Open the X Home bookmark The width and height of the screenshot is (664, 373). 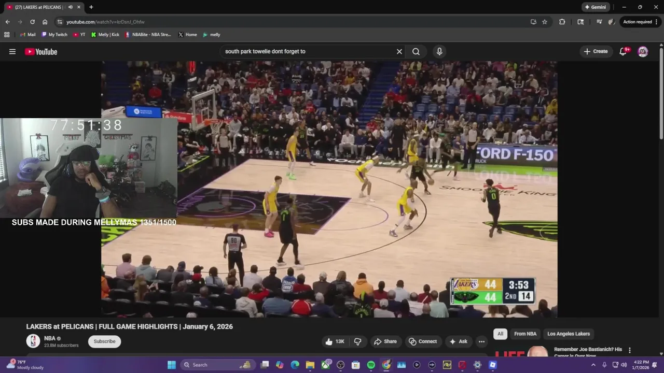pyautogui.click(x=187, y=35)
